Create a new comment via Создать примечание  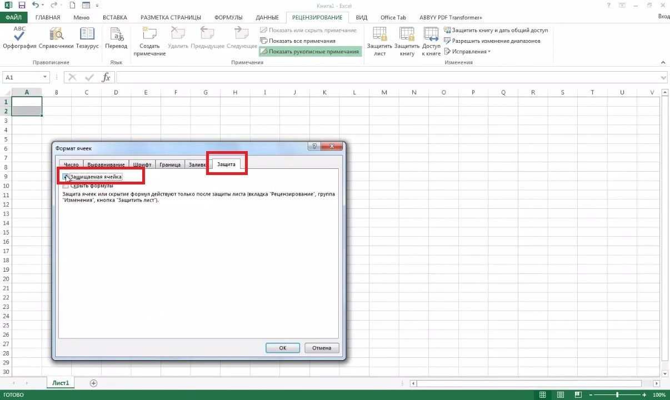[x=148, y=42]
